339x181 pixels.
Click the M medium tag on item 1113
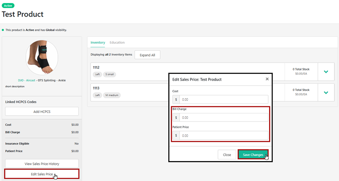pos(113,95)
